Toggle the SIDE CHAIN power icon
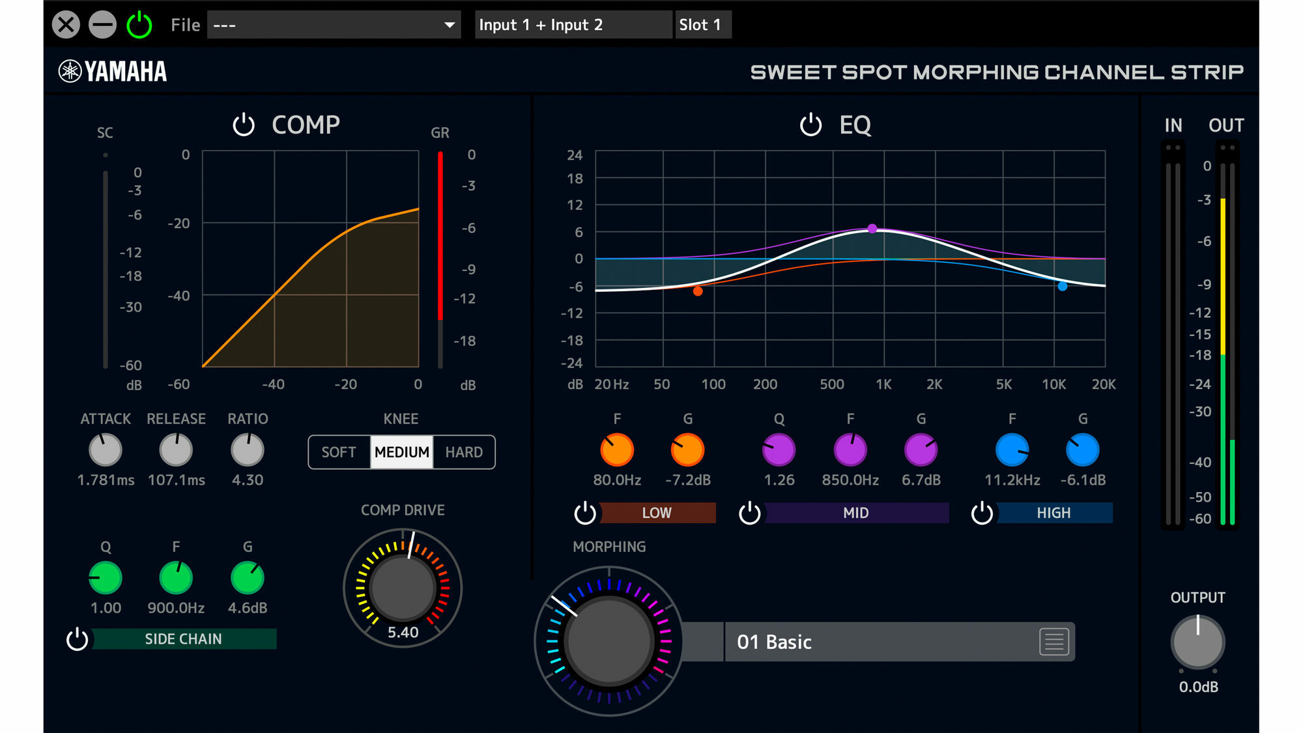Viewport: 1303px width, 733px height. (x=78, y=639)
